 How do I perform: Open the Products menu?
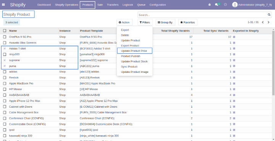tap(87, 5)
